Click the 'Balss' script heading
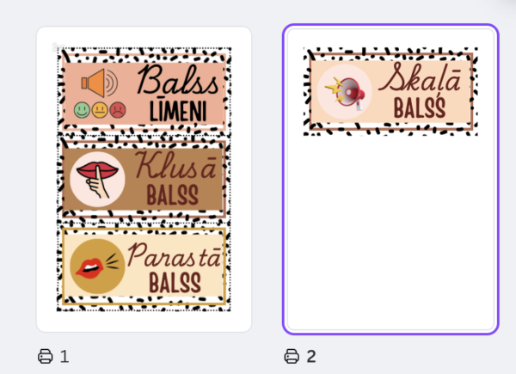The width and height of the screenshot is (516, 374). point(178,80)
